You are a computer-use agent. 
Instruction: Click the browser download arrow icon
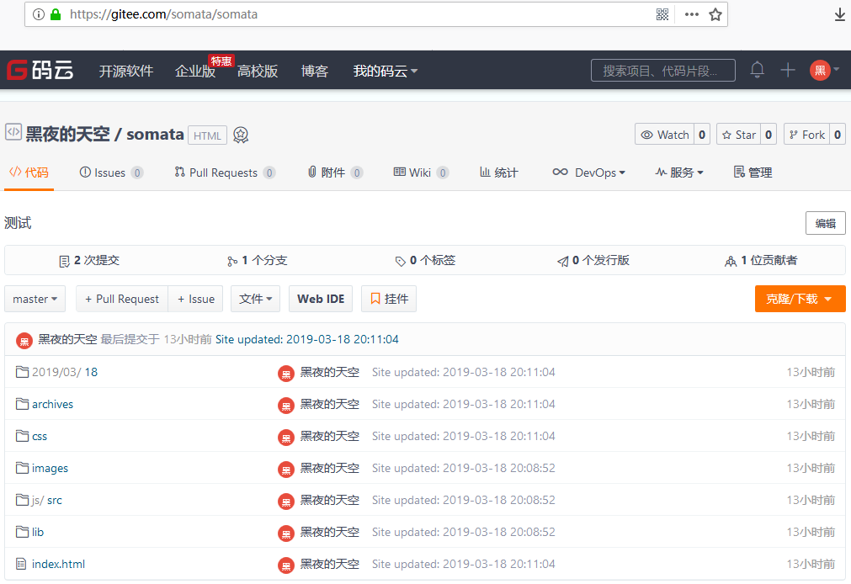tap(839, 14)
